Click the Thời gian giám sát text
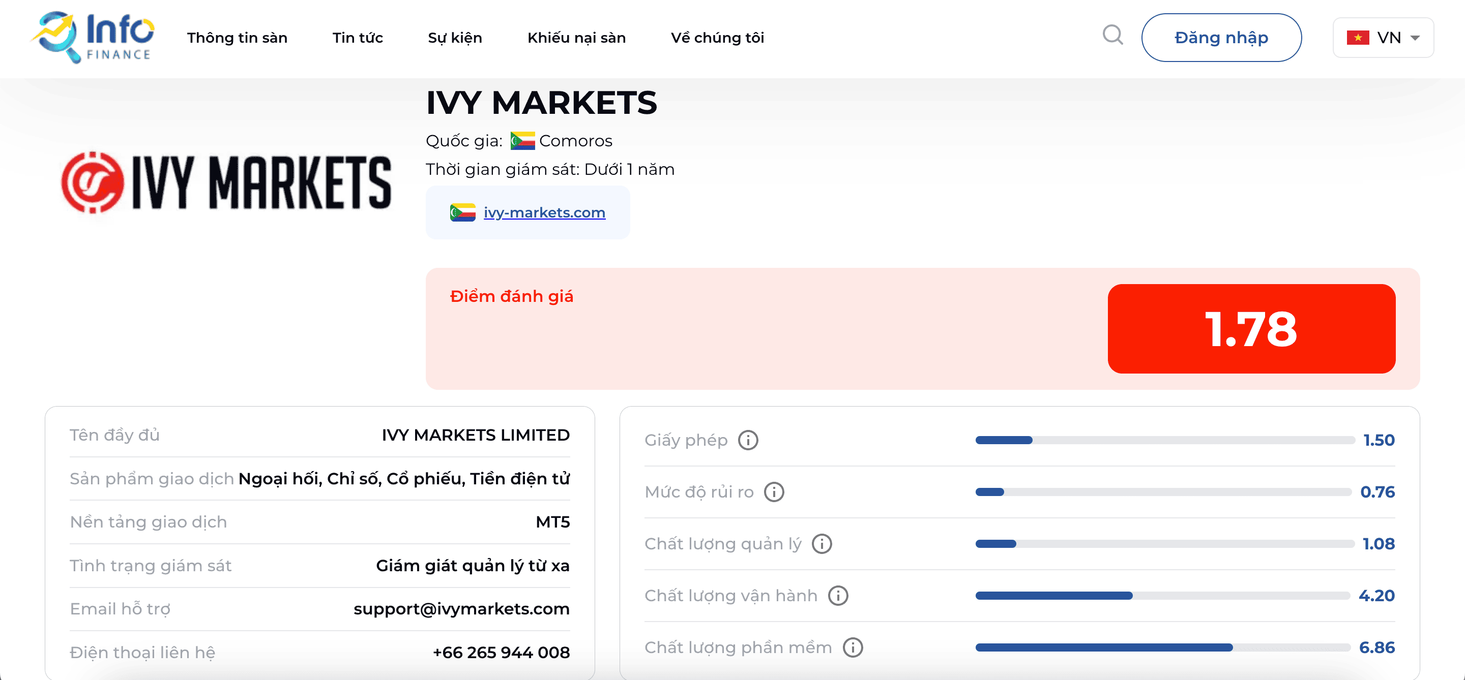1465x680 pixels. 550,169
